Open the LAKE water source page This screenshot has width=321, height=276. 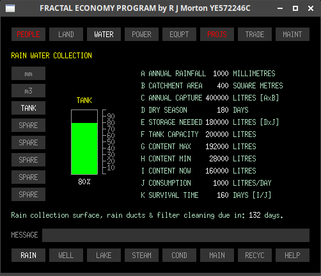click(x=104, y=256)
